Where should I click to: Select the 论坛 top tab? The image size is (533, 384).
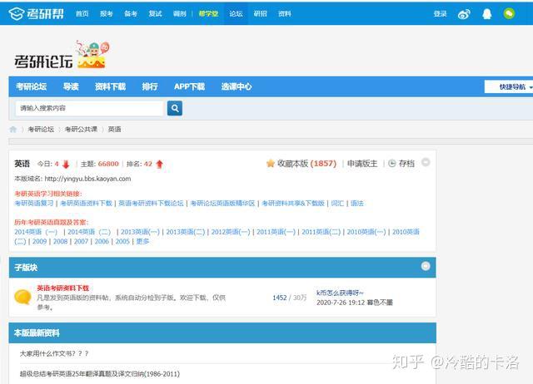pyautogui.click(x=236, y=13)
